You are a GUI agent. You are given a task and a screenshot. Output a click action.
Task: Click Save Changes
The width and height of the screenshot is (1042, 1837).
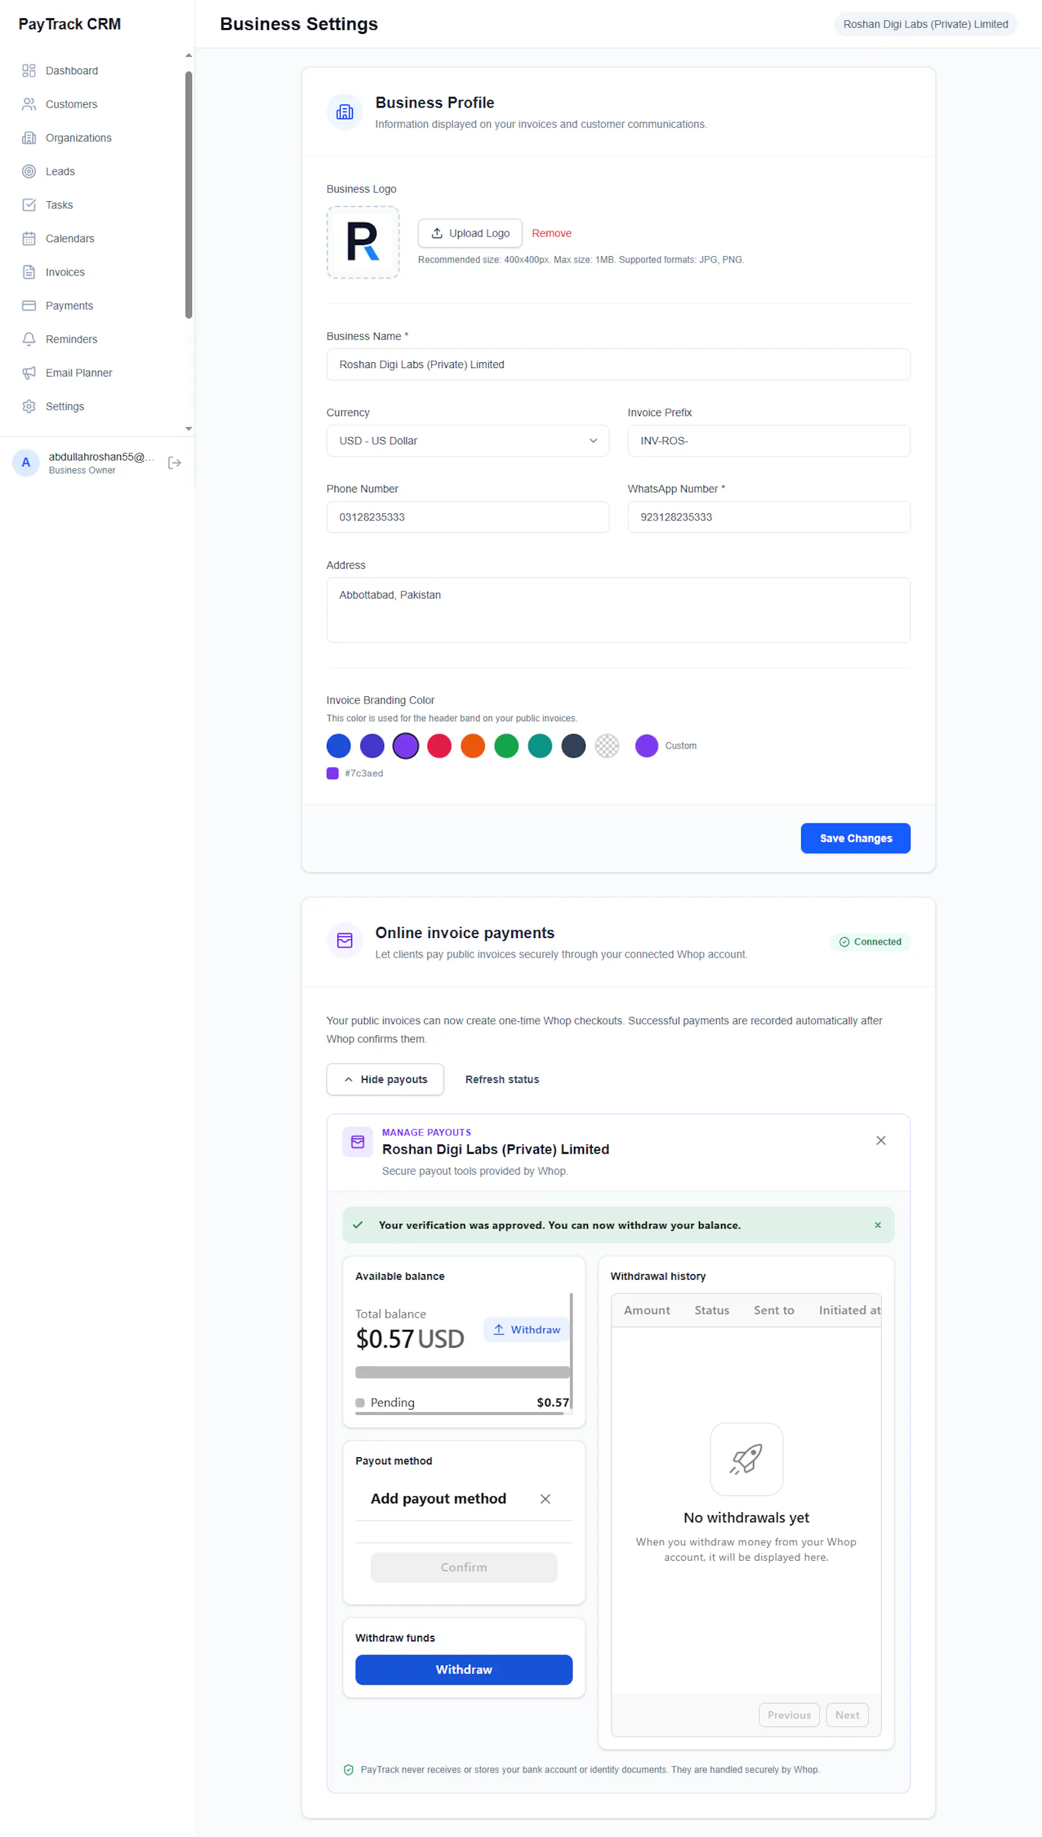pos(855,838)
